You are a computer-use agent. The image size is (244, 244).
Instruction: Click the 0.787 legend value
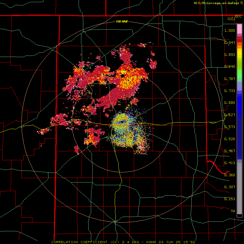click(x=230, y=79)
